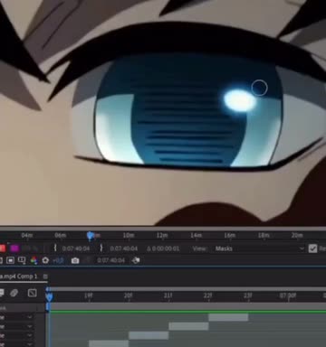Toggle the magenta color button

point(14,249)
